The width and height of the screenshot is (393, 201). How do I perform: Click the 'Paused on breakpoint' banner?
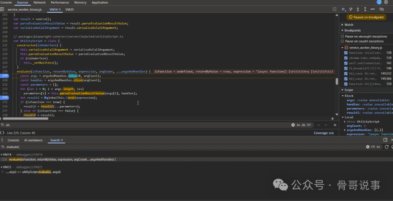pos(366,17)
